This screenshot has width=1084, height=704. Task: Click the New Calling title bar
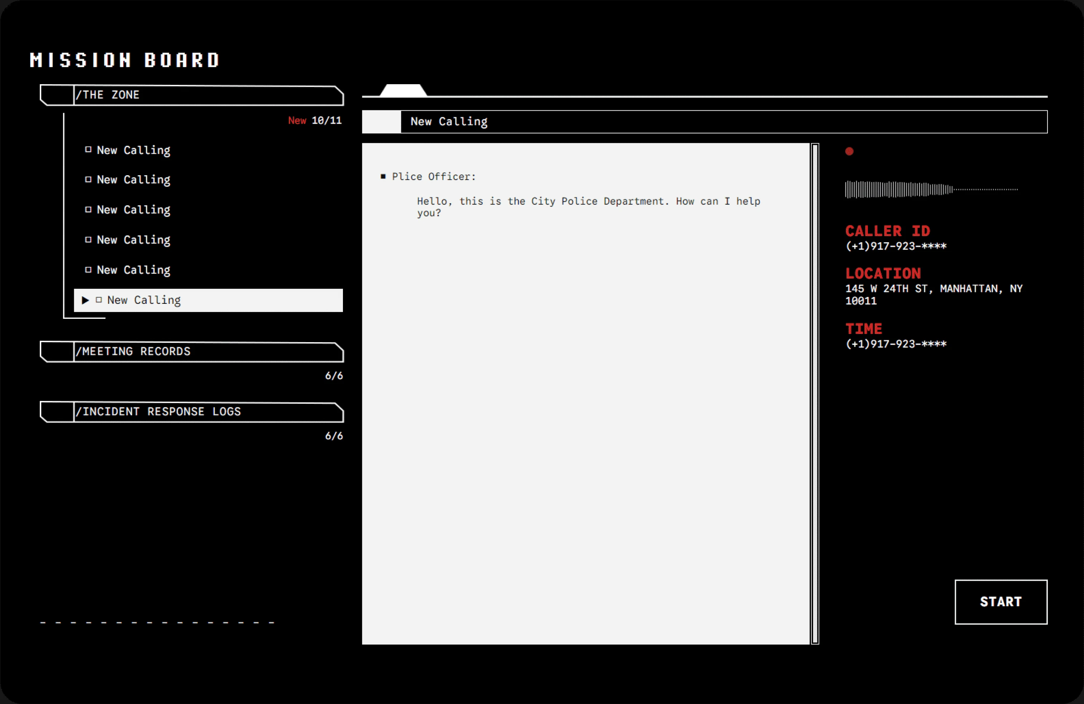point(705,121)
